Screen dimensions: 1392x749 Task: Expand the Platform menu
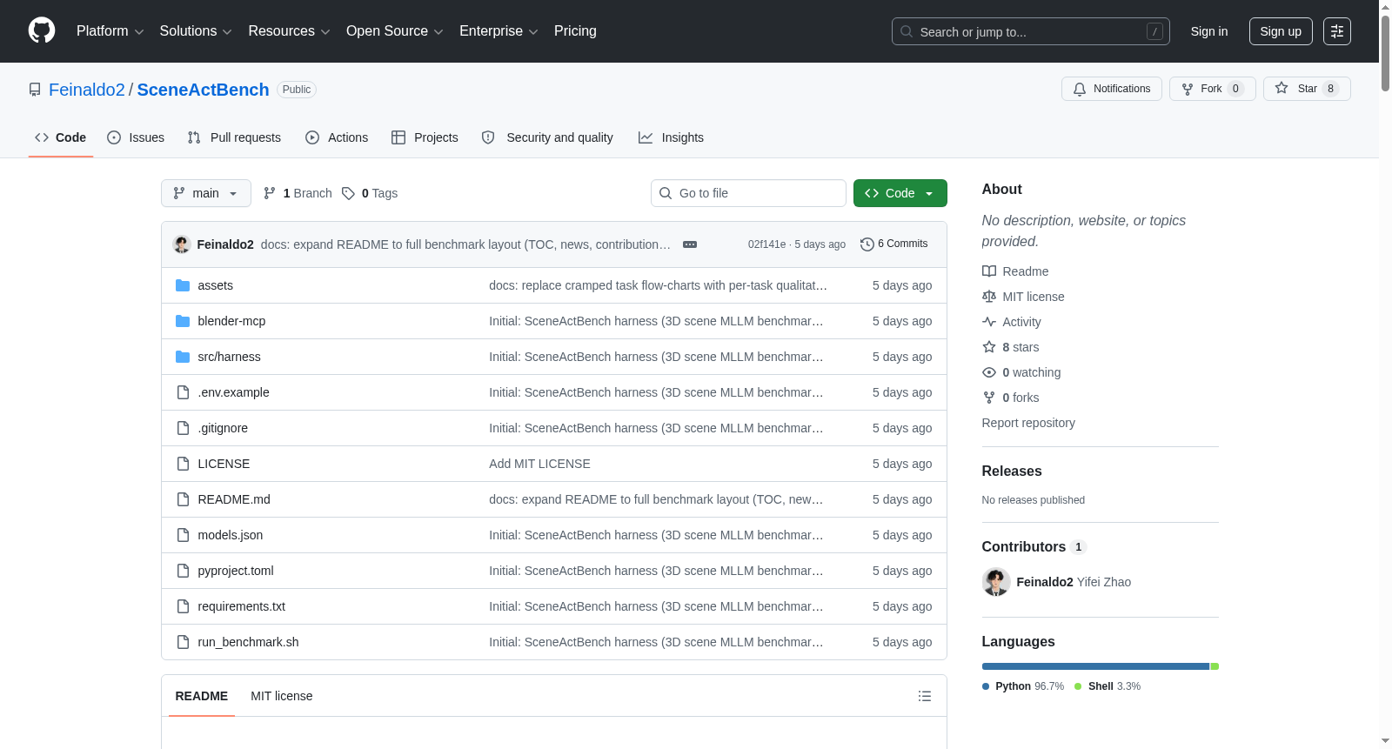[x=110, y=31]
